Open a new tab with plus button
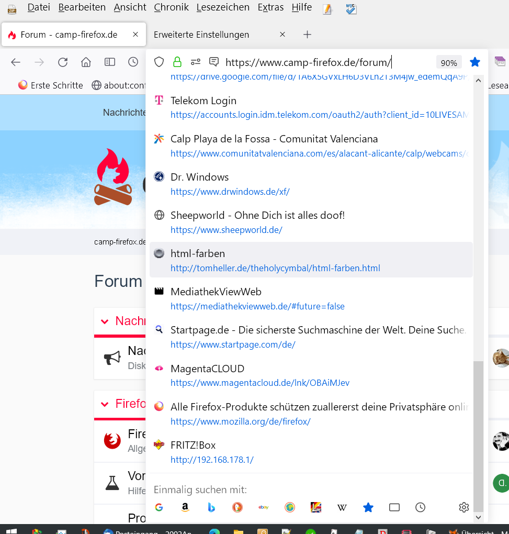 point(307,35)
